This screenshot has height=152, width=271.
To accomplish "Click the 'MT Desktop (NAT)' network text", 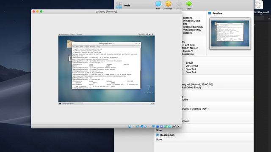I will click(x=198, y=109).
